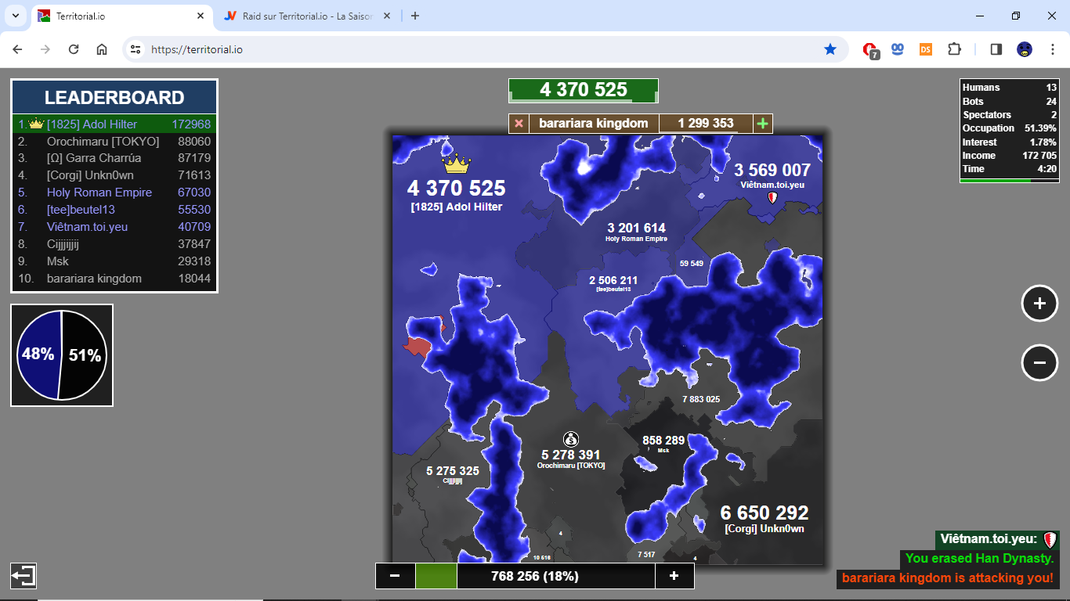Viewport: 1070px width, 601px height.
Task: Click the shield emblem under Viêtnam.toi.yeu territory
Action: 773,199
